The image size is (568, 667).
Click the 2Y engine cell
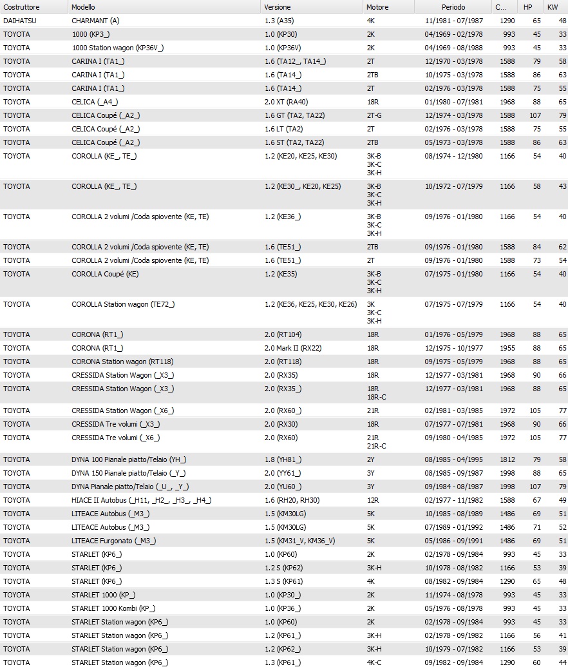[371, 459]
